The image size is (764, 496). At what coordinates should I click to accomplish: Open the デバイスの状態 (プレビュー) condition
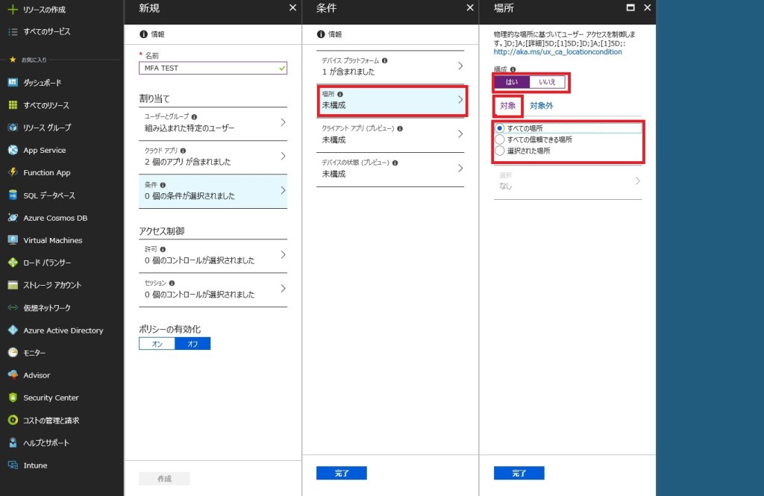click(390, 169)
